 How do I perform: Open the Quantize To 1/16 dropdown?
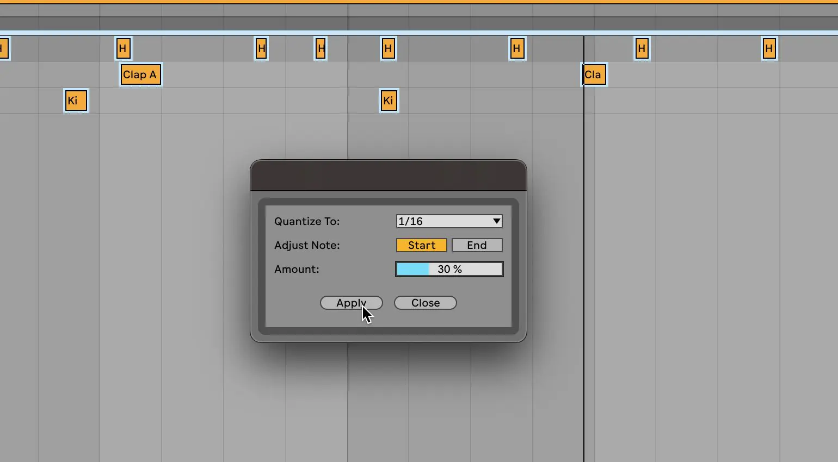(449, 221)
